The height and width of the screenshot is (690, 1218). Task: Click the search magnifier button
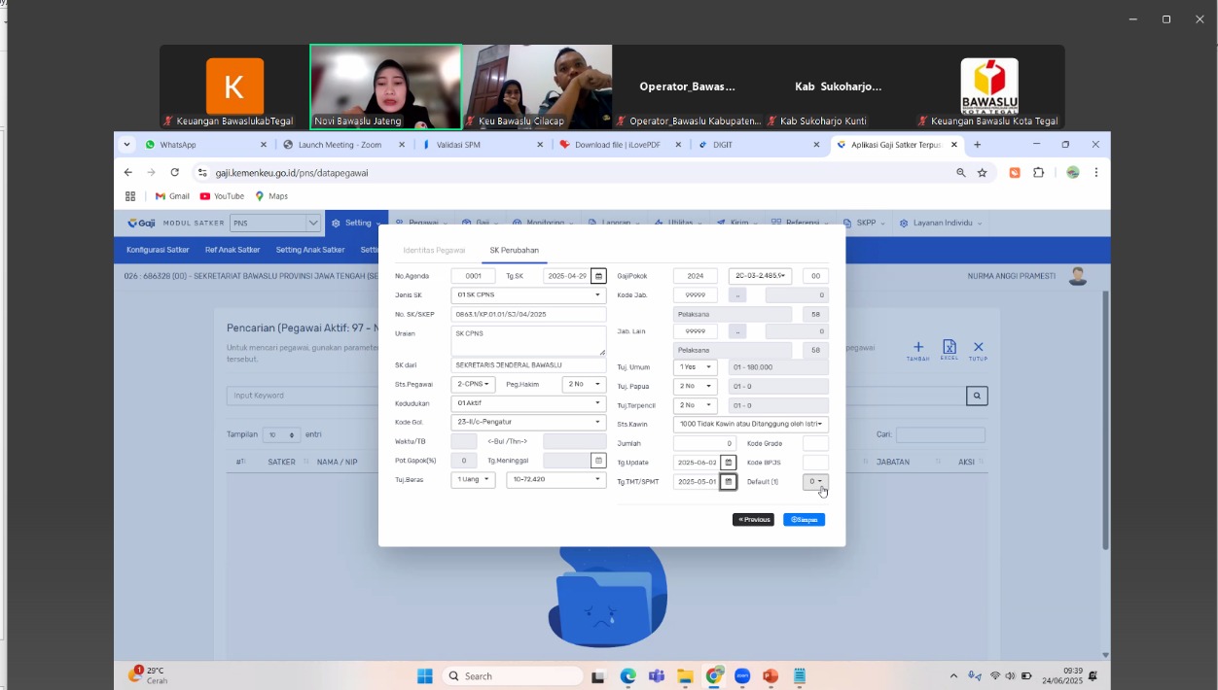tap(976, 396)
